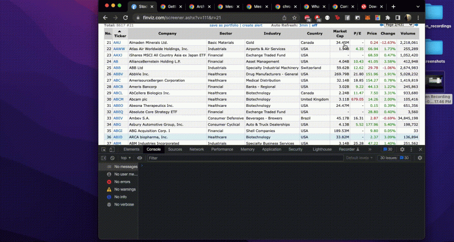Open the Chrome extensions puzzle icon
Screen dimensions: 454x242
[388, 18]
